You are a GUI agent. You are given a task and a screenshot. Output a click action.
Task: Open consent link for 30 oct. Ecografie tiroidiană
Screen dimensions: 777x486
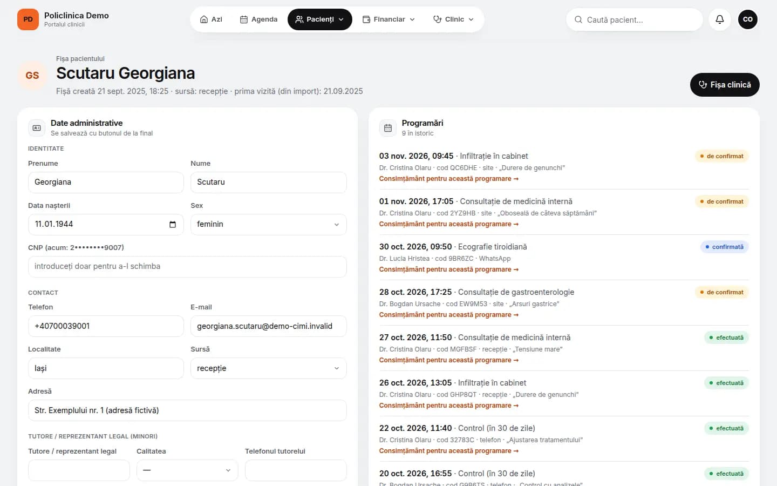pyautogui.click(x=449, y=269)
